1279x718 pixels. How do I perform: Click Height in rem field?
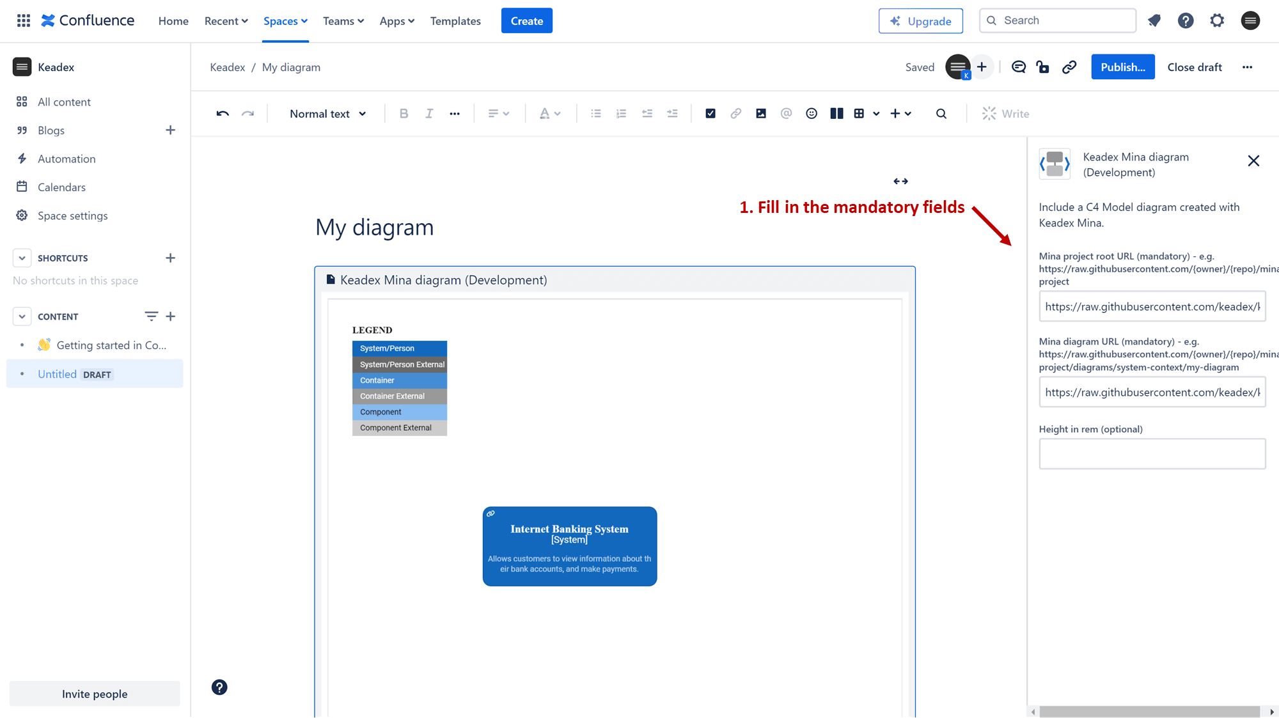tap(1152, 454)
